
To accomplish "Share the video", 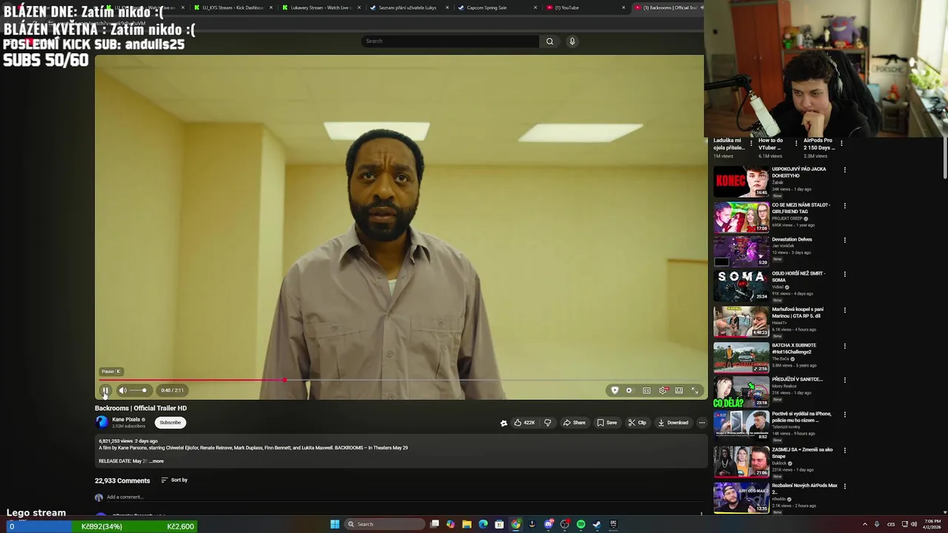I will (574, 423).
